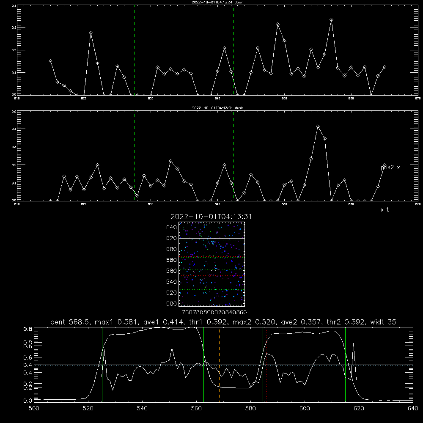Screen dimensions: 423x423
Task: Click the image y-axis label 580
Action: (x=172, y=260)
